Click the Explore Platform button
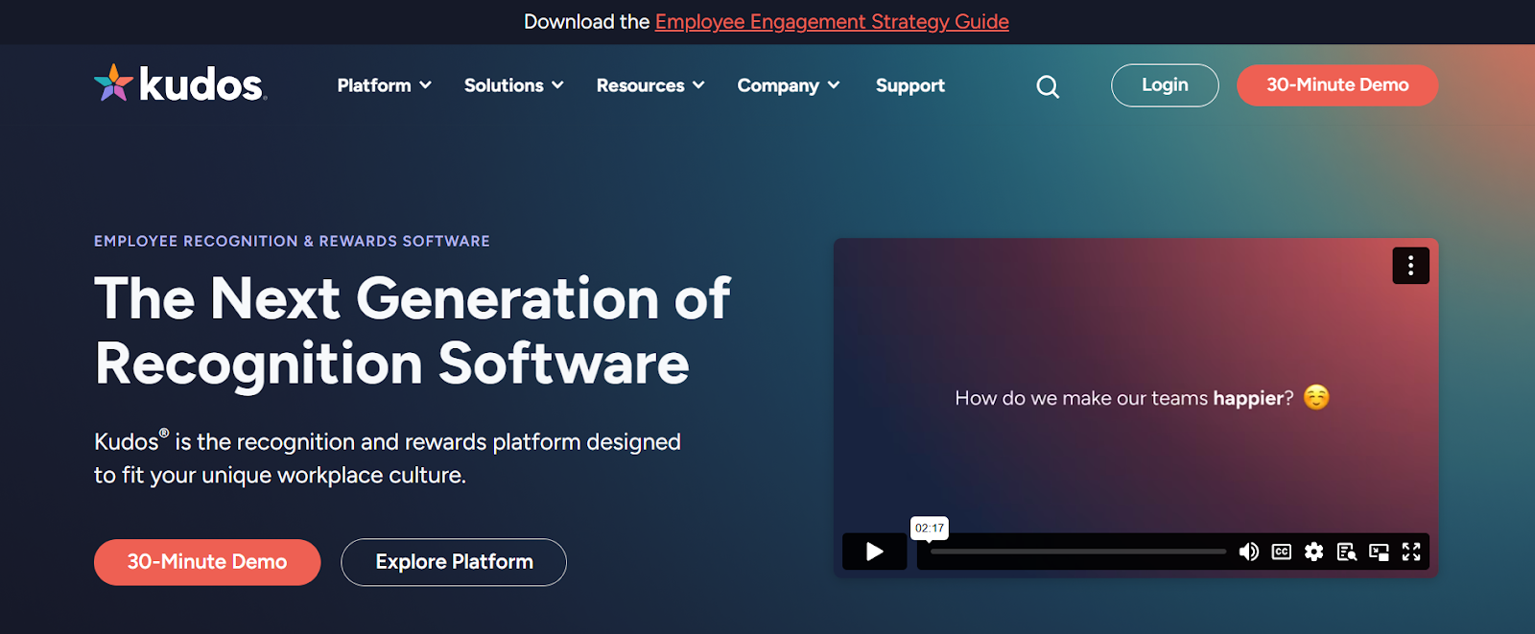Viewport: 1535px width, 634px height. click(x=454, y=562)
